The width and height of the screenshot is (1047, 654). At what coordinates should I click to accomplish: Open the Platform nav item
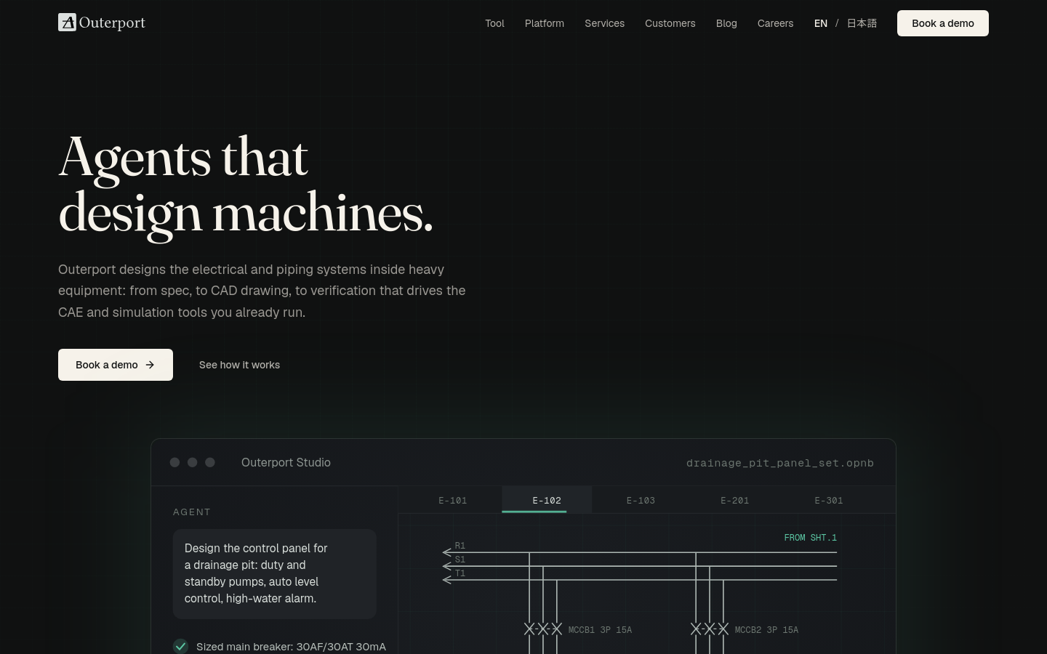tap(545, 23)
